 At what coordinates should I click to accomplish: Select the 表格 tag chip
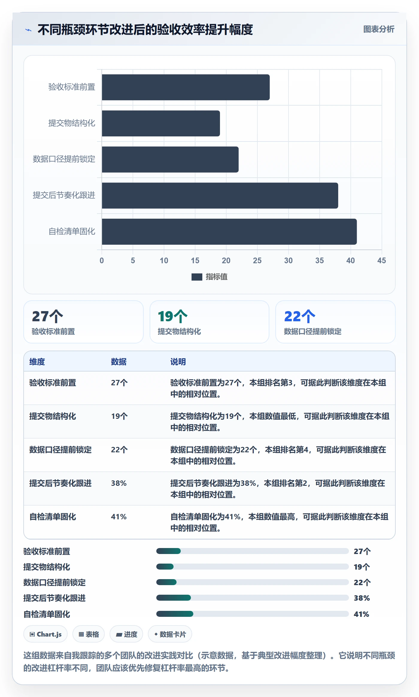coord(89,634)
